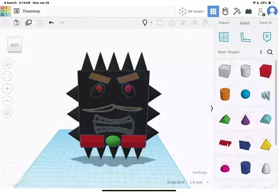This screenshot has height=193, width=278.
Task: Click the Import button
Action: click(224, 23)
